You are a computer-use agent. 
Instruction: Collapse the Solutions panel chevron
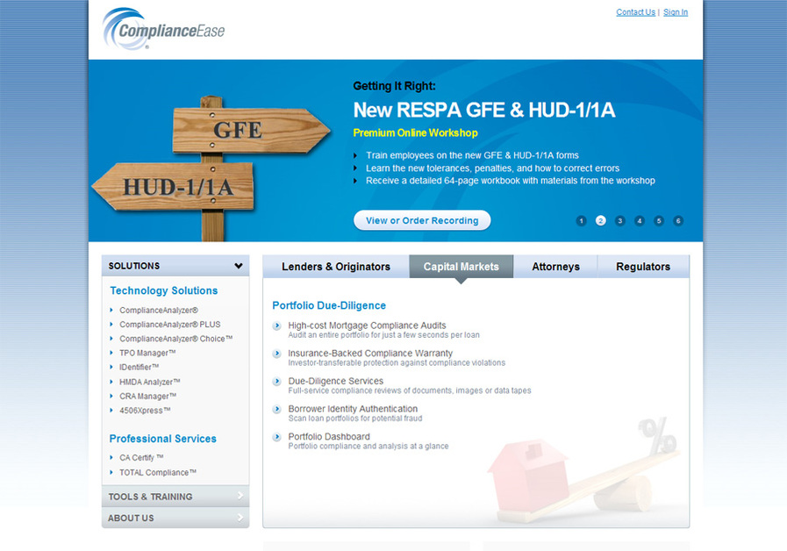(x=239, y=266)
